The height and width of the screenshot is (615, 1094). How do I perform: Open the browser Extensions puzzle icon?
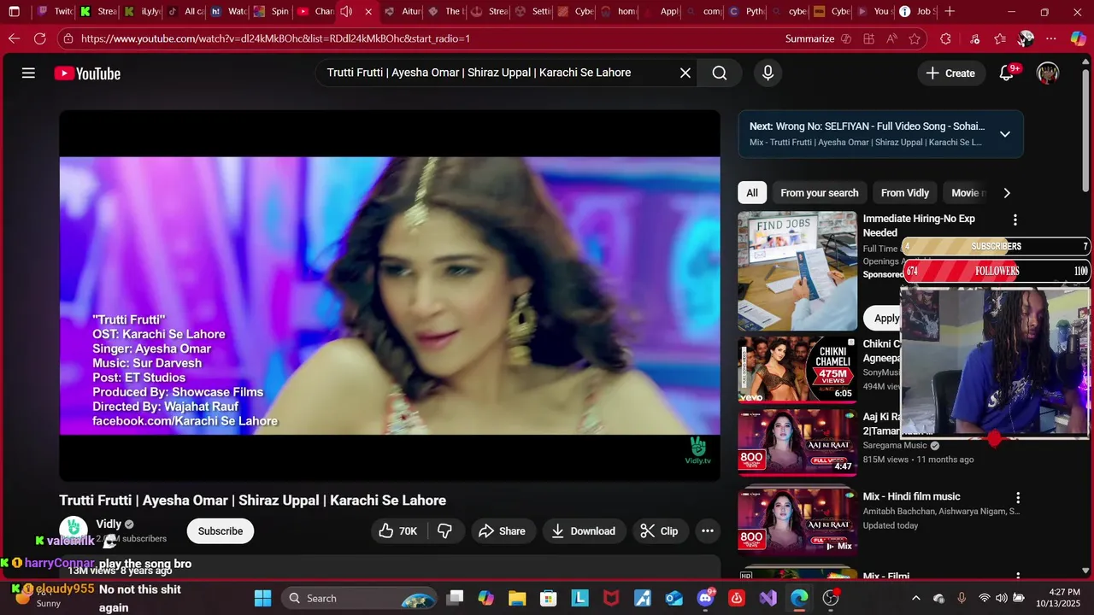click(945, 38)
